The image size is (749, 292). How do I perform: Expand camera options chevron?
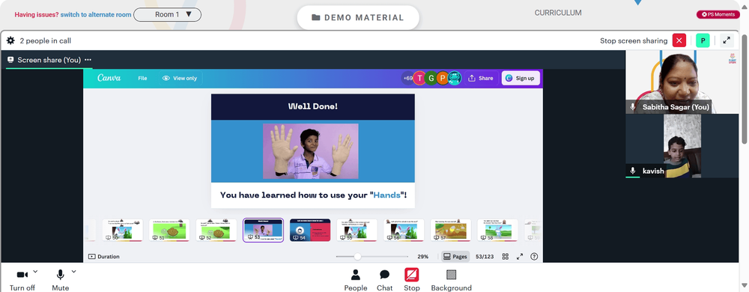[x=35, y=272]
